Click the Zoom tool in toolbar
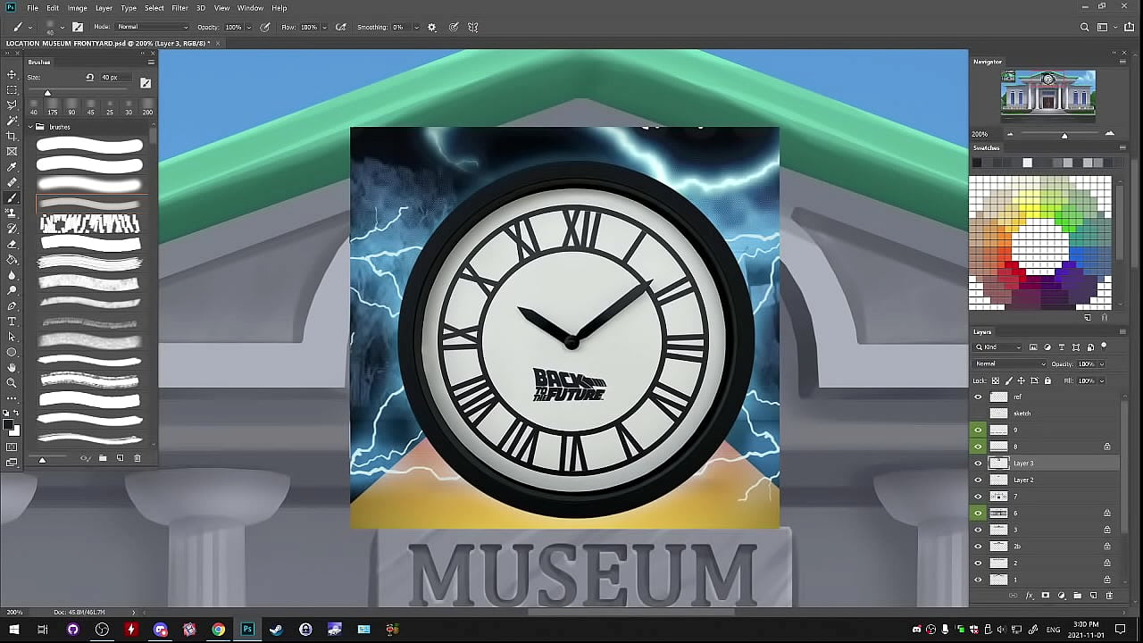The height and width of the screenshot is (643, 1143). 12,382
